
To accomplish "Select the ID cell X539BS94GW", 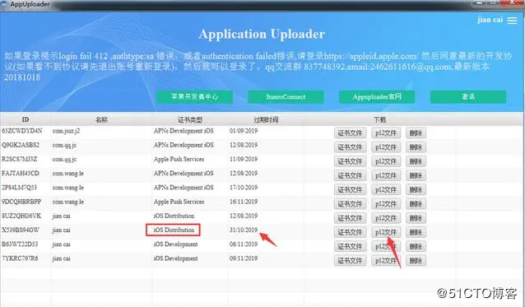I will point(21,230).
